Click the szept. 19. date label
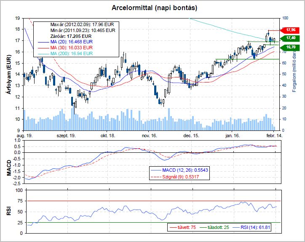Screen dimensions: 305x242 tap(66, 136)
